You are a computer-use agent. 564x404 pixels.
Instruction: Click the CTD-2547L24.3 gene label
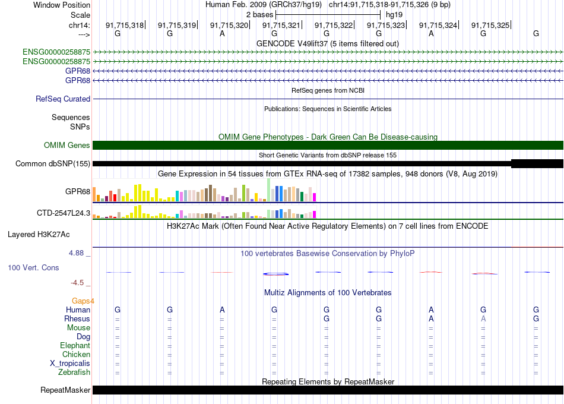point(64,213)
